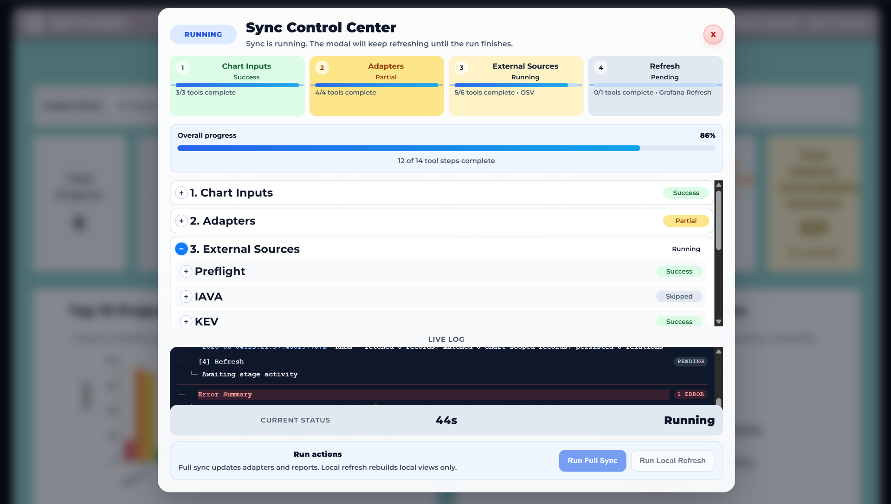The width and height of the screenshot is (891, 504).
Task: Click the stages list scroll-up arrow
Action: click(x=718, y=185)
